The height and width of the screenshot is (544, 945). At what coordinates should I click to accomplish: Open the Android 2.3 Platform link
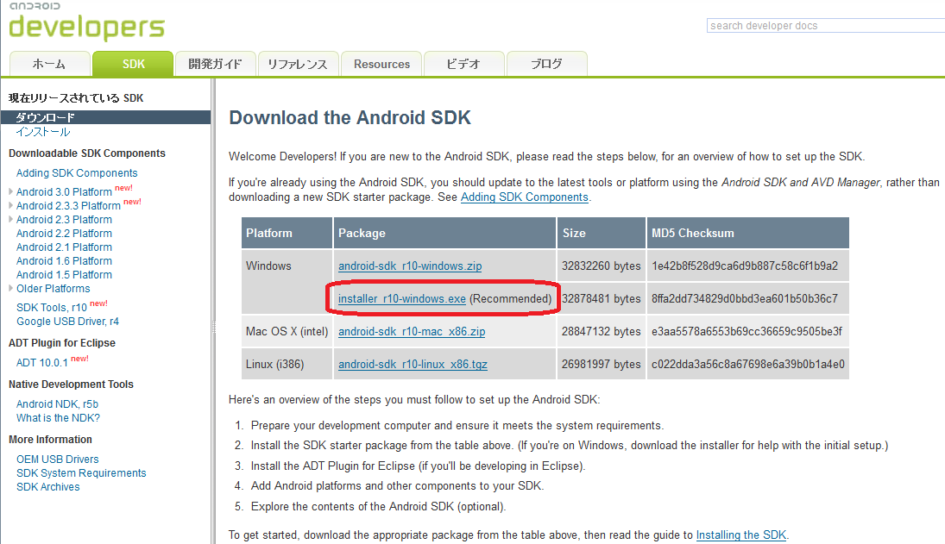64,220
